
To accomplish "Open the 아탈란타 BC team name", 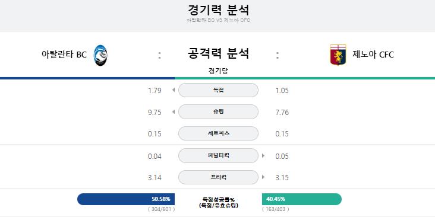I will [x=64, y=55].
